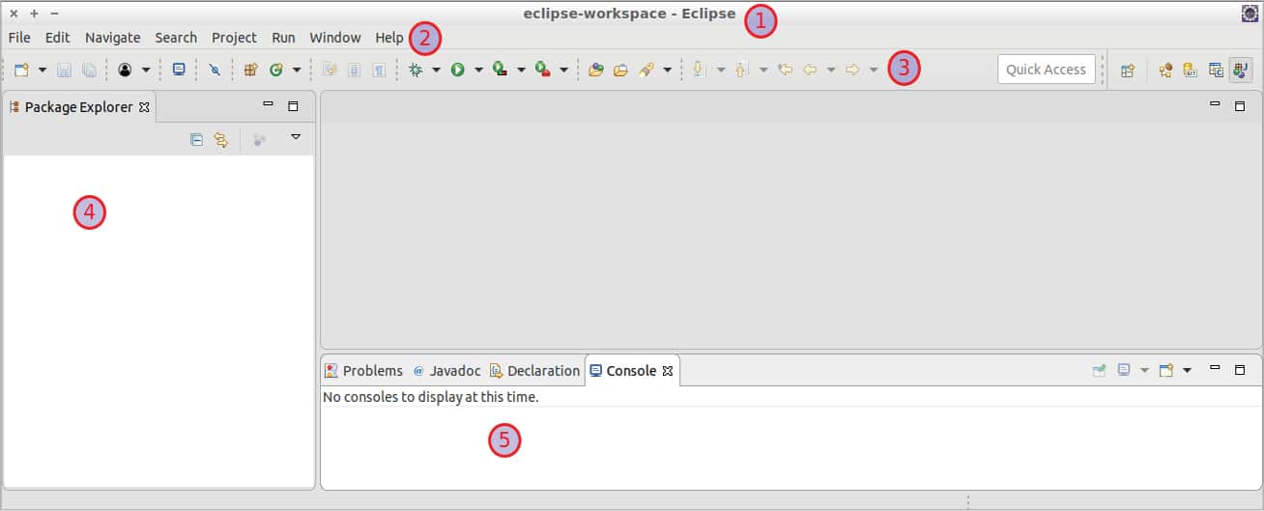Click the Previous Annotation arrow icon
Image resolution: width=1264 pixels, height=511 pixels.
pos(742,70)
